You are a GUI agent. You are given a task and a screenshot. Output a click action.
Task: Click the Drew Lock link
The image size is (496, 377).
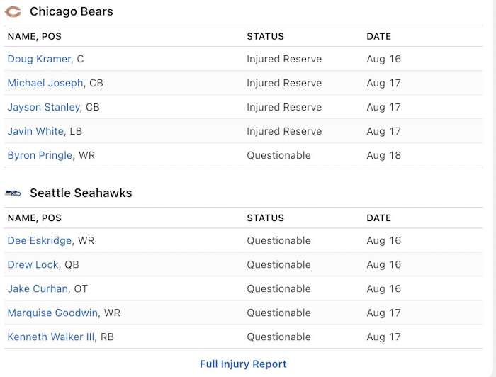point(33,264)
